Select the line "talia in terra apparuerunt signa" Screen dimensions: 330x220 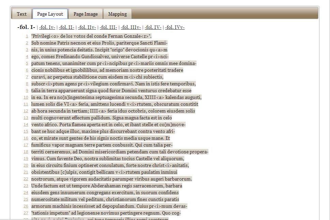(x=111, y=90)
